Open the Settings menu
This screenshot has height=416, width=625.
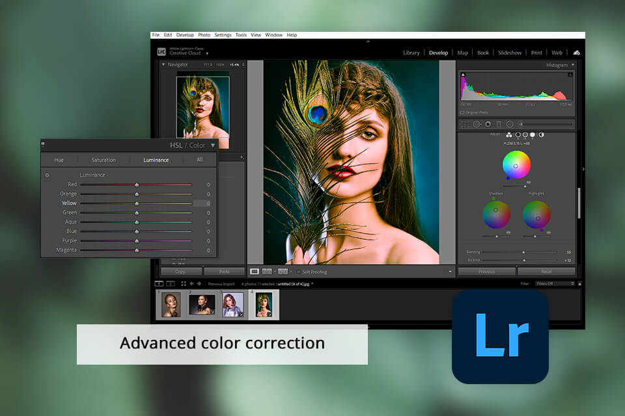[x=223, y=35]
